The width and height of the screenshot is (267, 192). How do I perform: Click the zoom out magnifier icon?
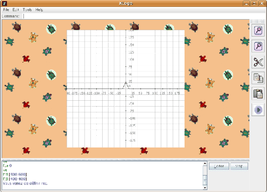pyautogui.click(x=258, y=46)
